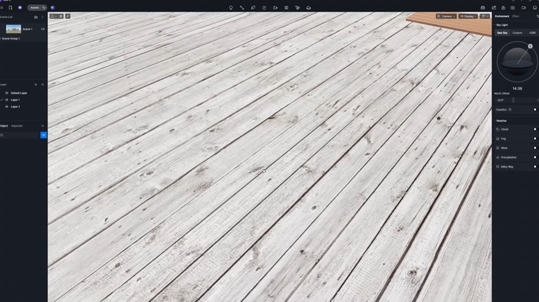
Task: Click the Brush/terrain tool icon
Action: (x=264, y=7)
